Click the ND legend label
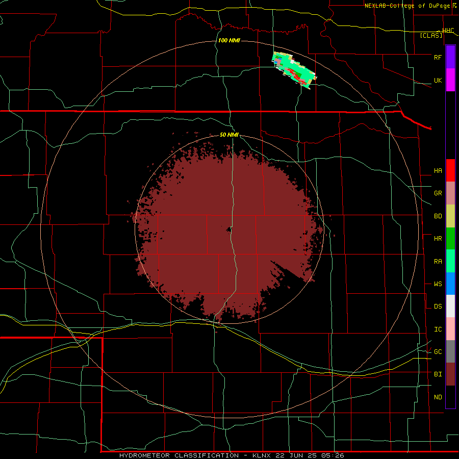The height and width of the screenshot is (459, 459). pyautogui.click(x=438, y=397)
